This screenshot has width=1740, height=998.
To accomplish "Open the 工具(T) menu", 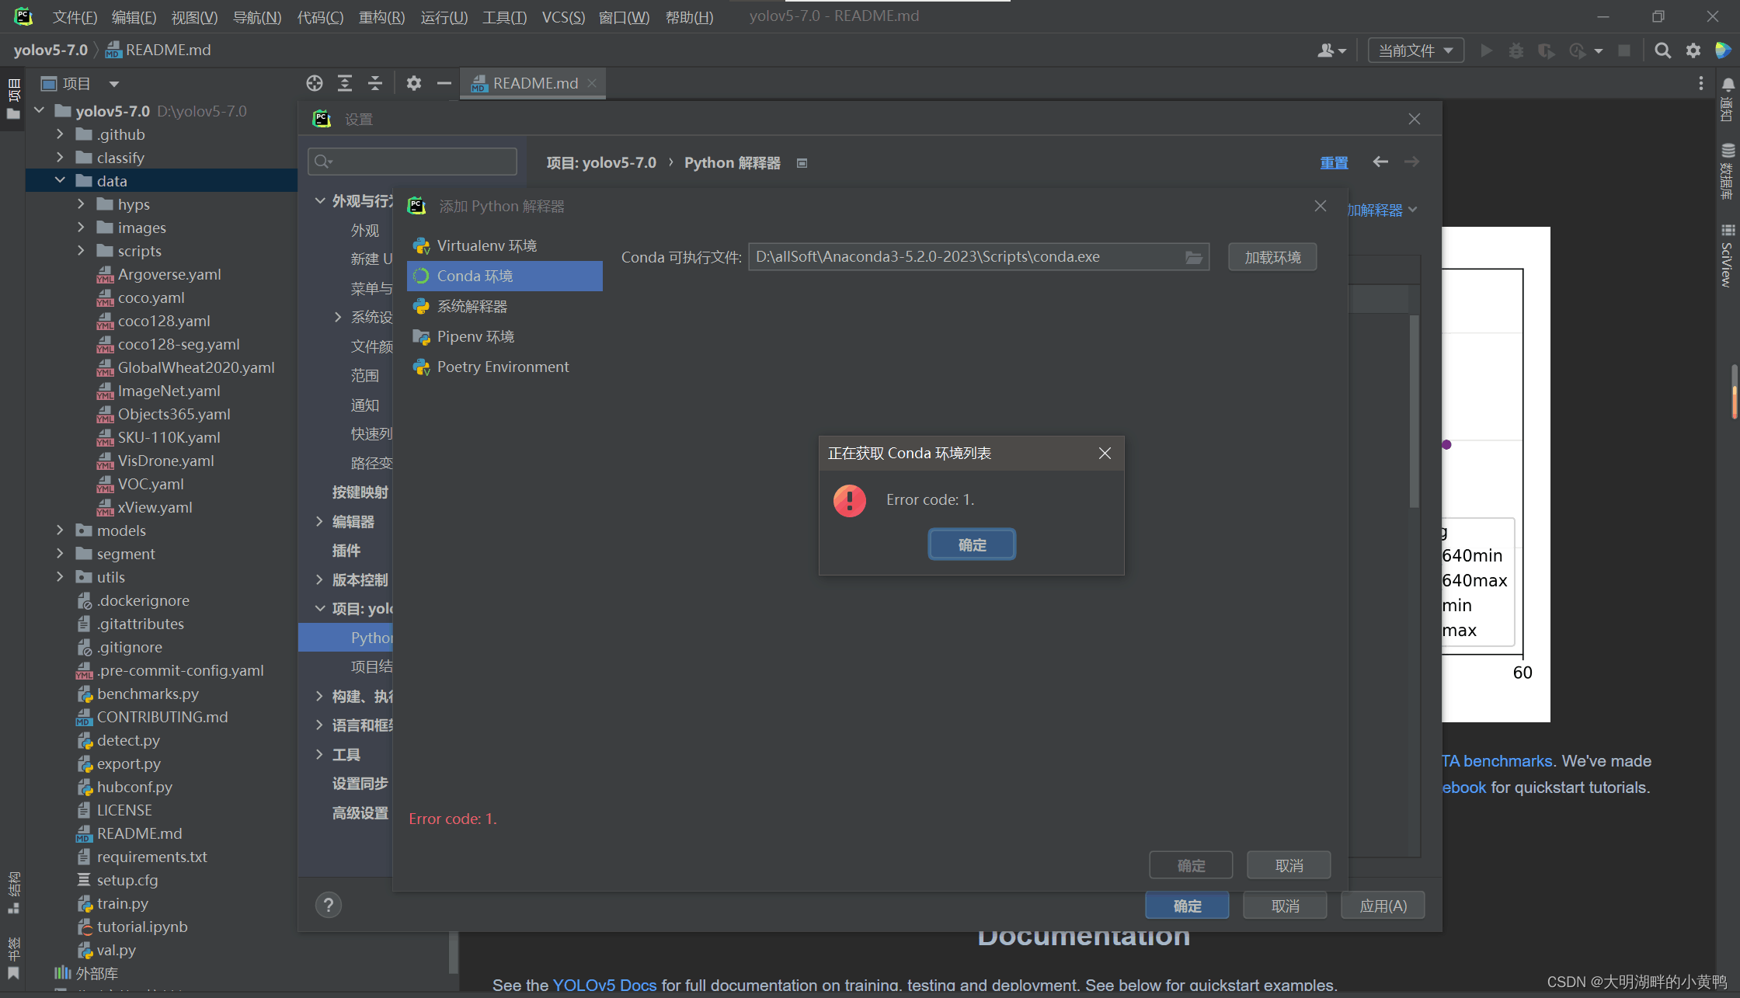I will (504, 17).
